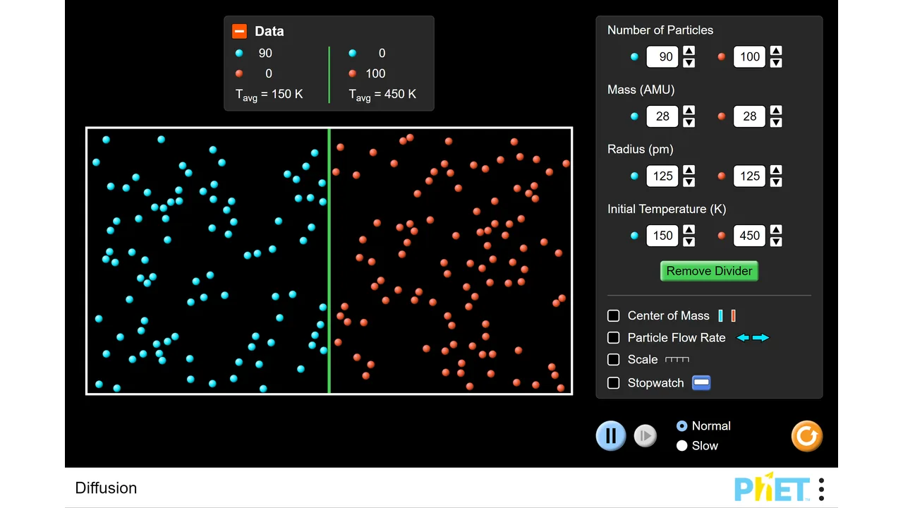Click the Data panel title
Image resolution: width=903 pixels, height=508 pixels.
coord(269,31)
